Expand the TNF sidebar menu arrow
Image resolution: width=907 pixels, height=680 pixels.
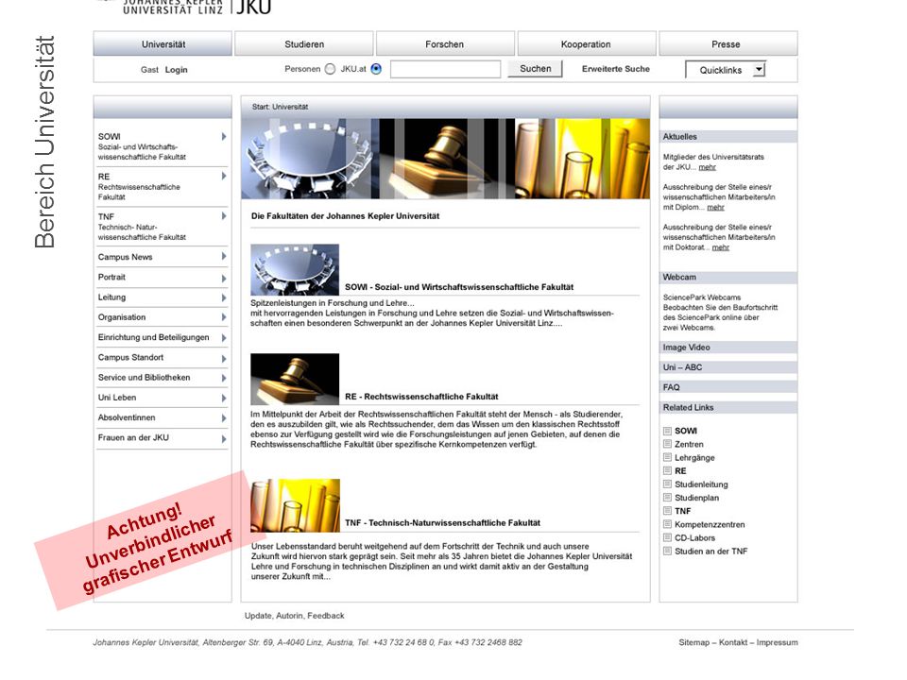(223, 216)
